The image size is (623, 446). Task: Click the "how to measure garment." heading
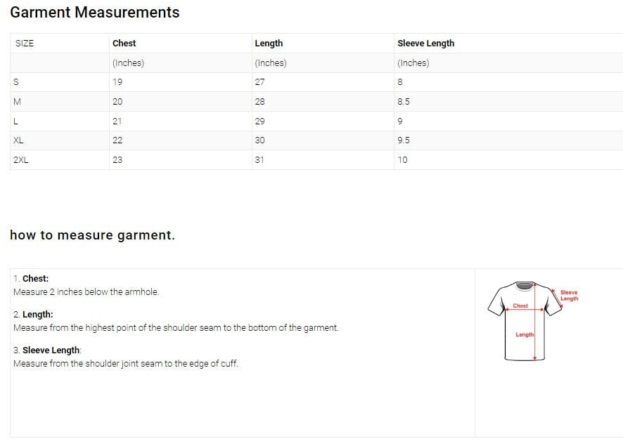[x=92, y=235]
